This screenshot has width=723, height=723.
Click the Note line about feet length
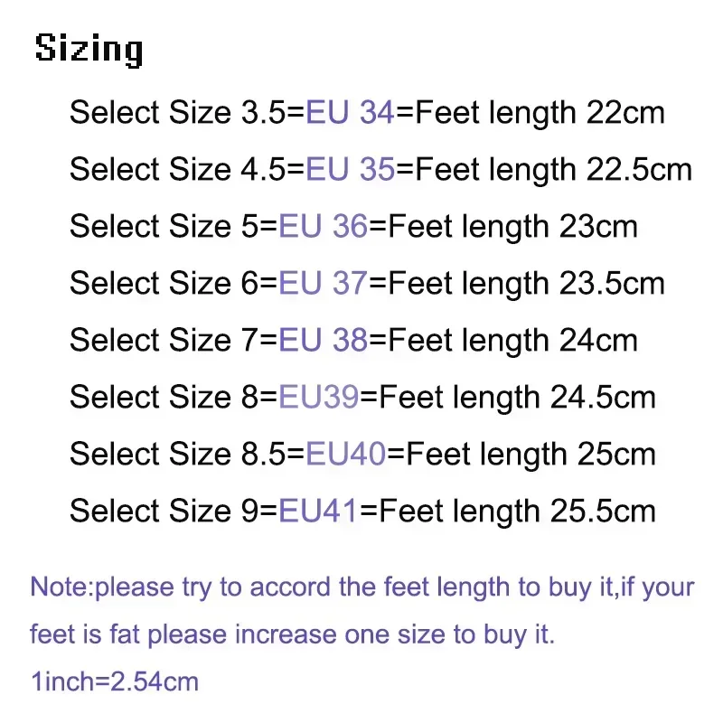[x=361, y=587]
